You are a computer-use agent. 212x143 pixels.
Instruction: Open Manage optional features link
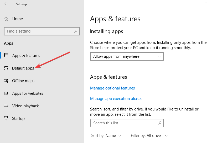click(112, 88)
